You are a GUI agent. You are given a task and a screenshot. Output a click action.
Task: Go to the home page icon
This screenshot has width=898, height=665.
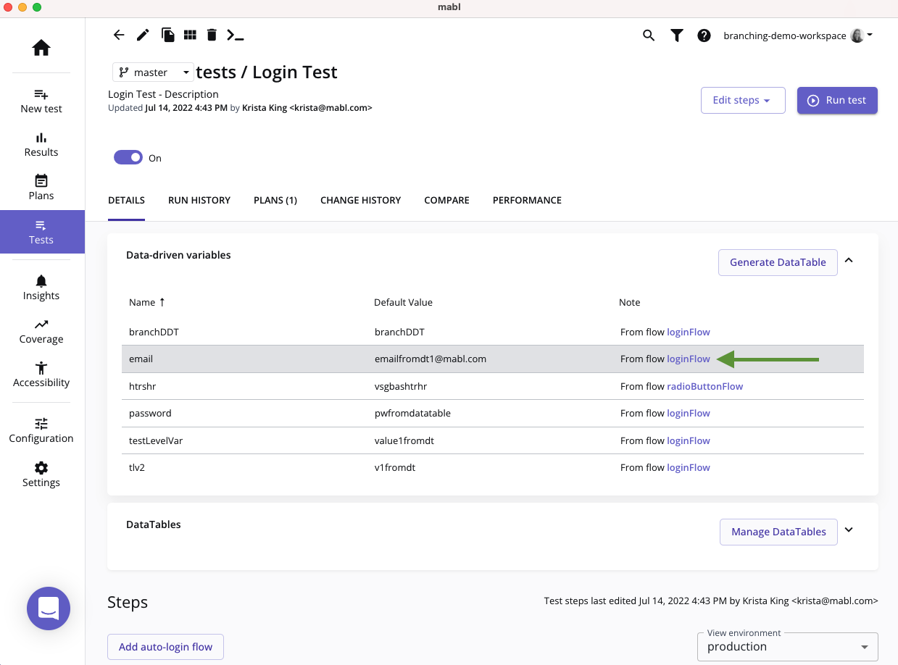[x=41, y=49]
